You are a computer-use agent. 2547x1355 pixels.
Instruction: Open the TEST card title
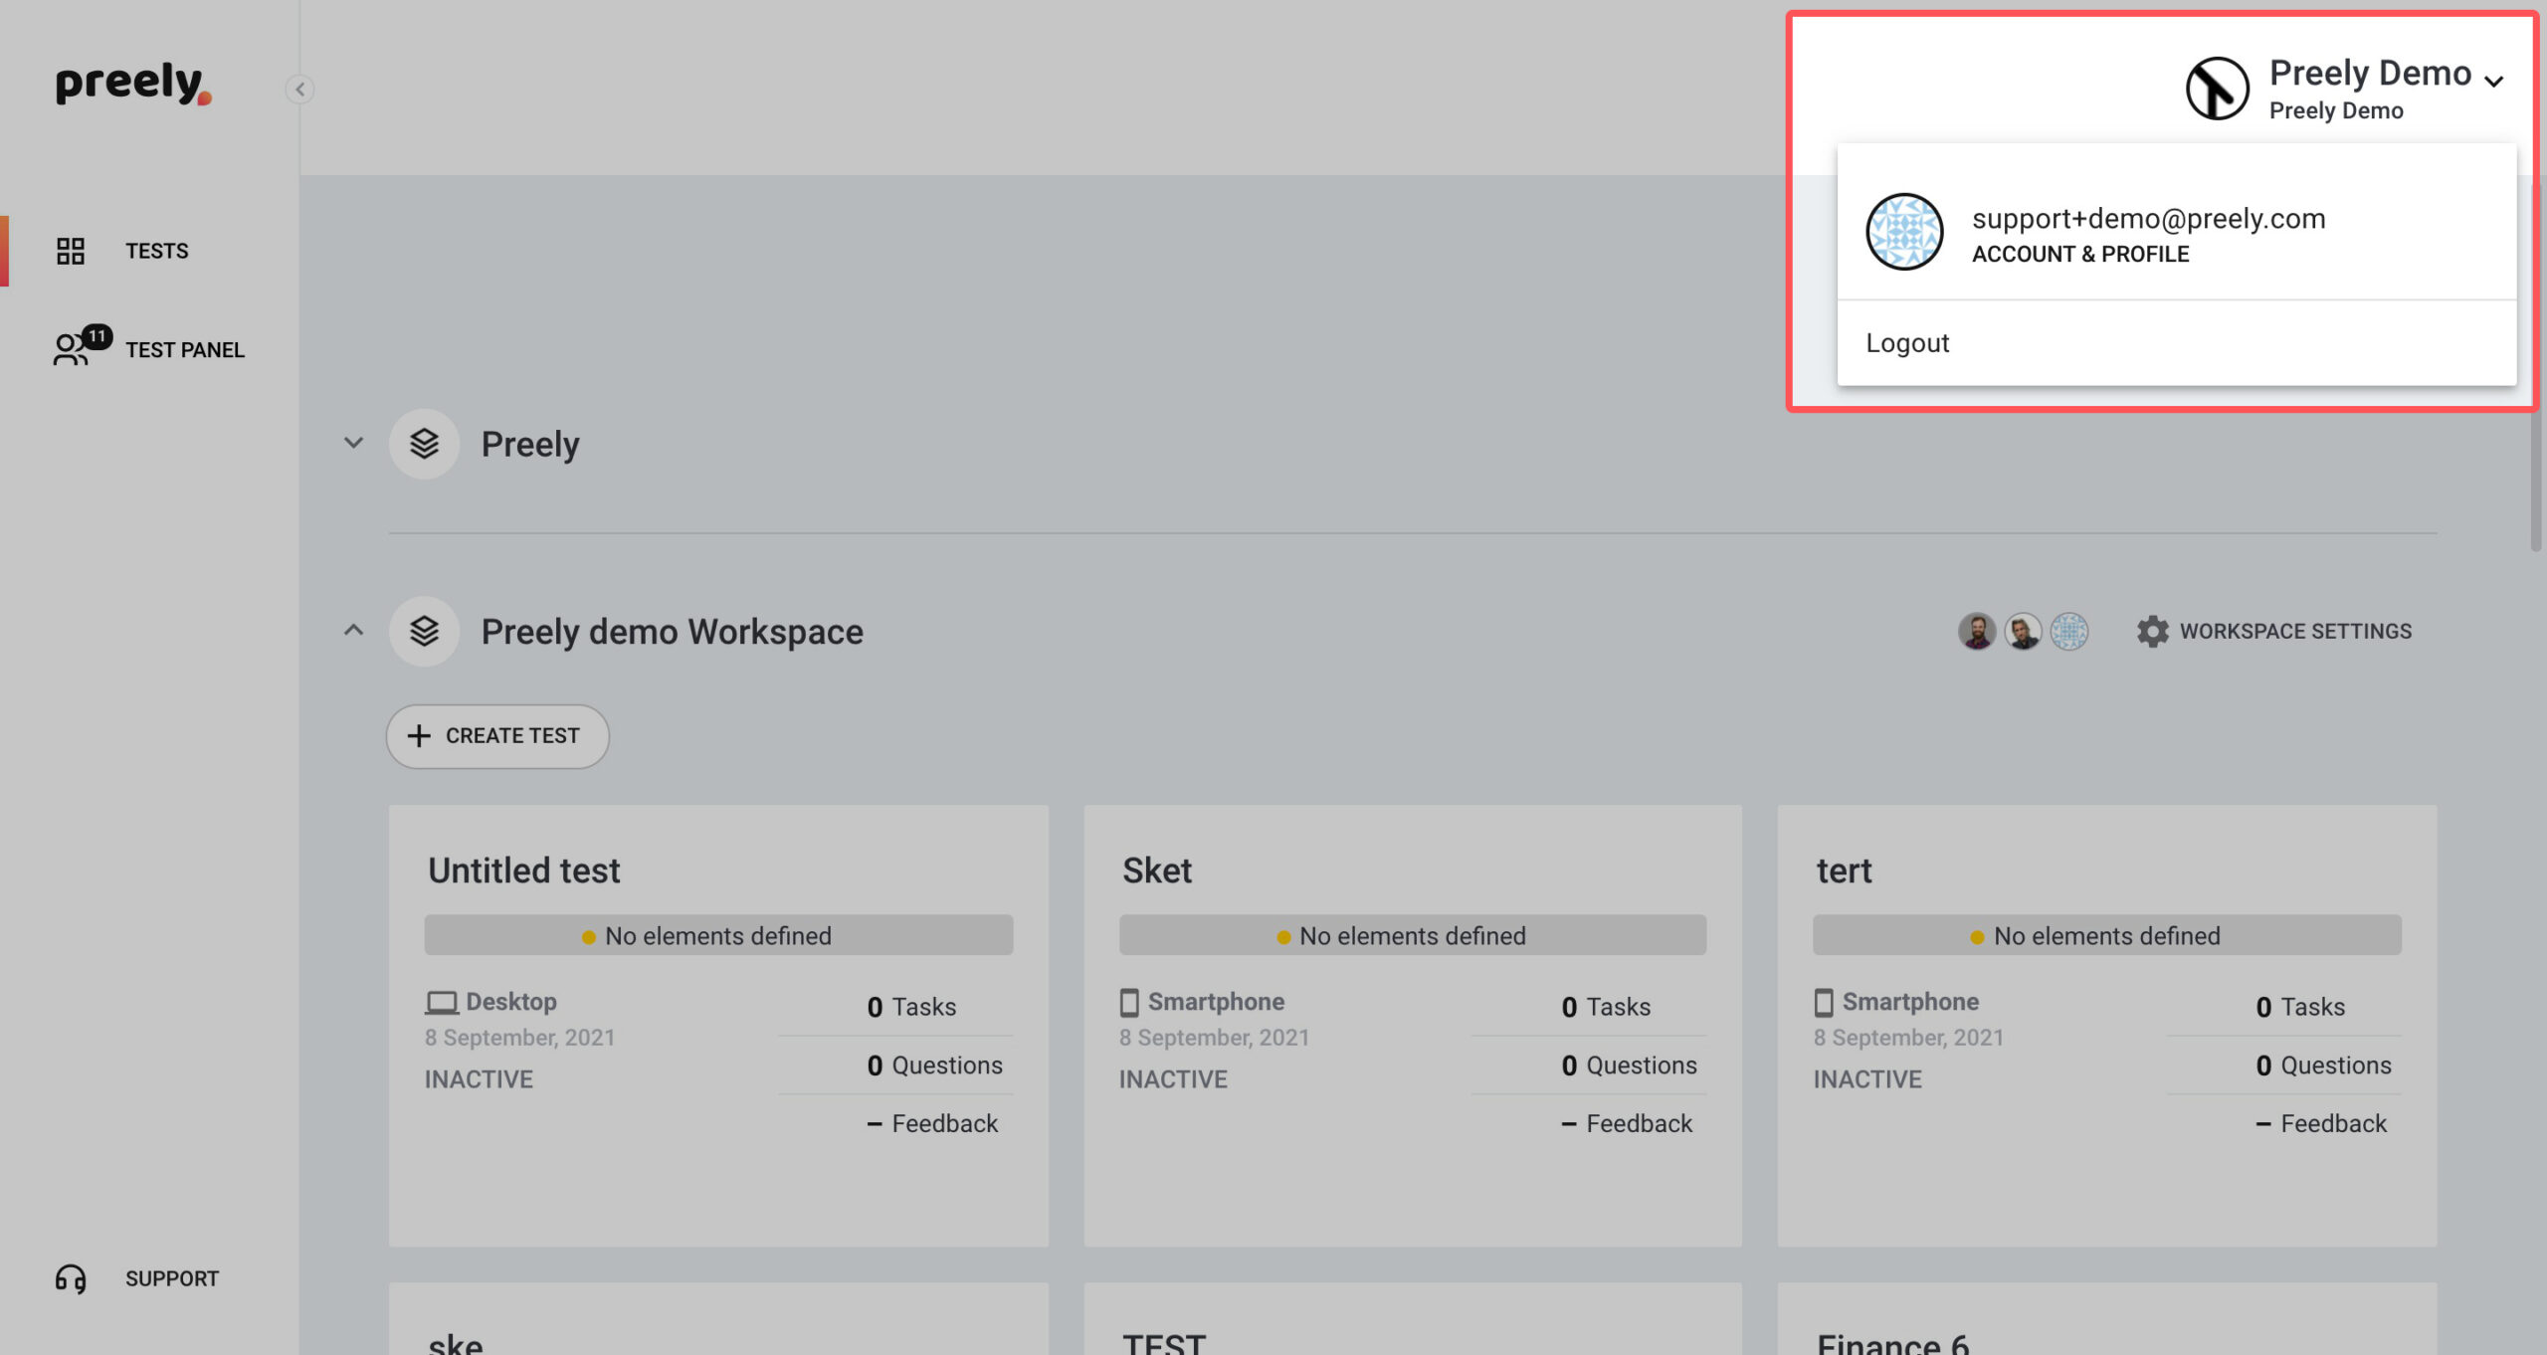(x=1164, y=1343)
